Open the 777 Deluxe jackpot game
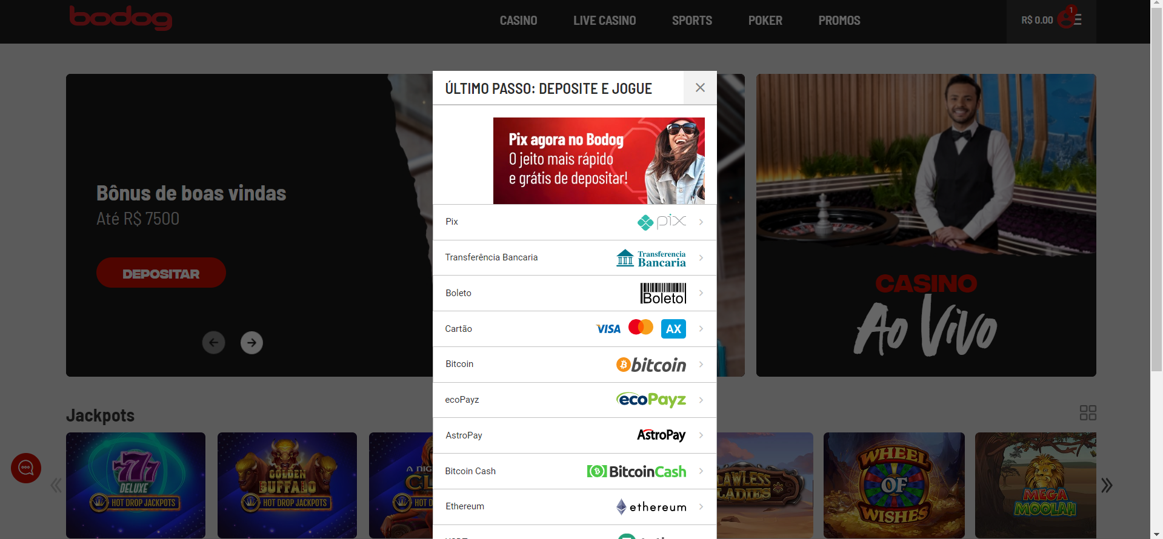Screen dimensions: 1163x539 (136, 485)
